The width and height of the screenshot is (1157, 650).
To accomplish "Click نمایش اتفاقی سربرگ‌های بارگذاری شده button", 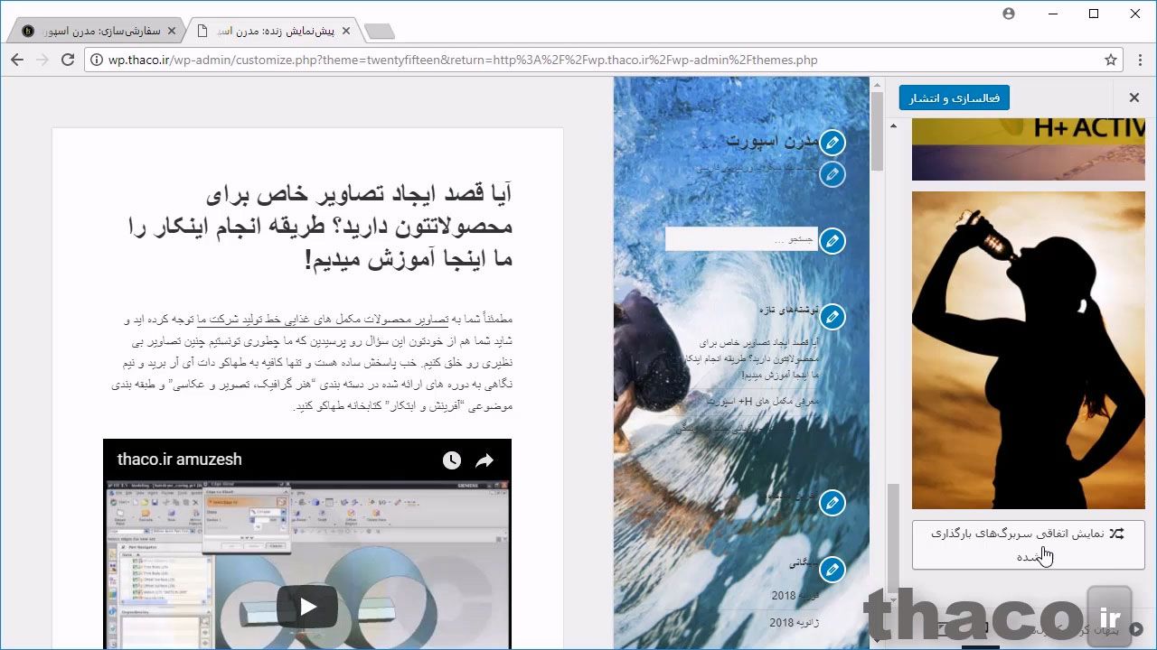I will [x=1028, y=544].
